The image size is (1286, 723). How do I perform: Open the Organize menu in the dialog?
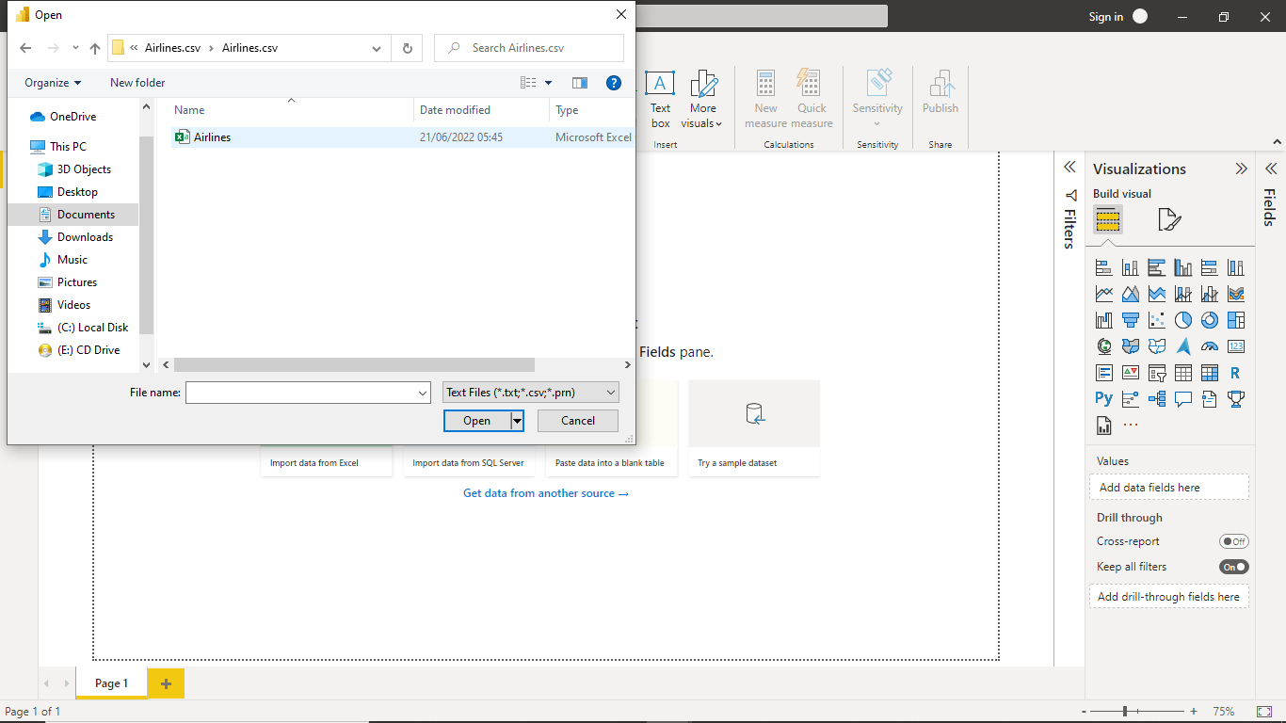(x=52, y=83)
